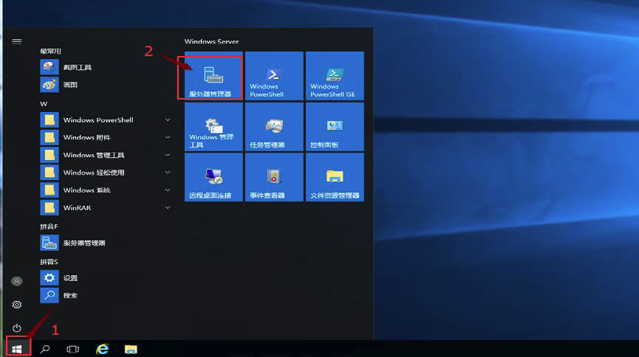Expand the Windows PowerShell folder chevron
This screenshot has height=357, width=639.
pyautogui.click(x=168, y=120)
